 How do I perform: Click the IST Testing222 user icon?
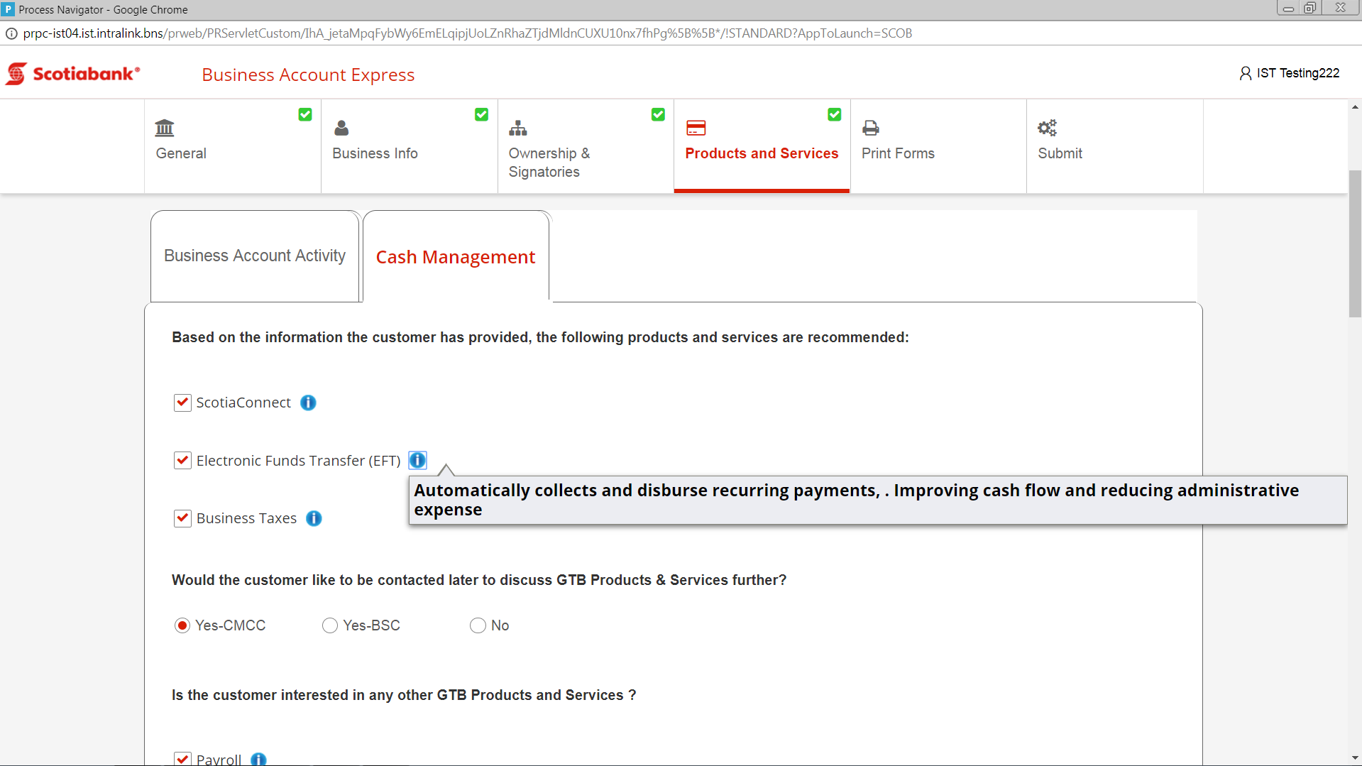1246,73
